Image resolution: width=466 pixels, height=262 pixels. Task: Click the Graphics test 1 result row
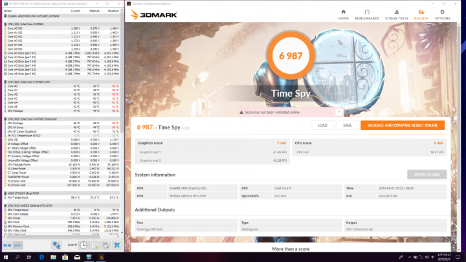tap(212, 152)
